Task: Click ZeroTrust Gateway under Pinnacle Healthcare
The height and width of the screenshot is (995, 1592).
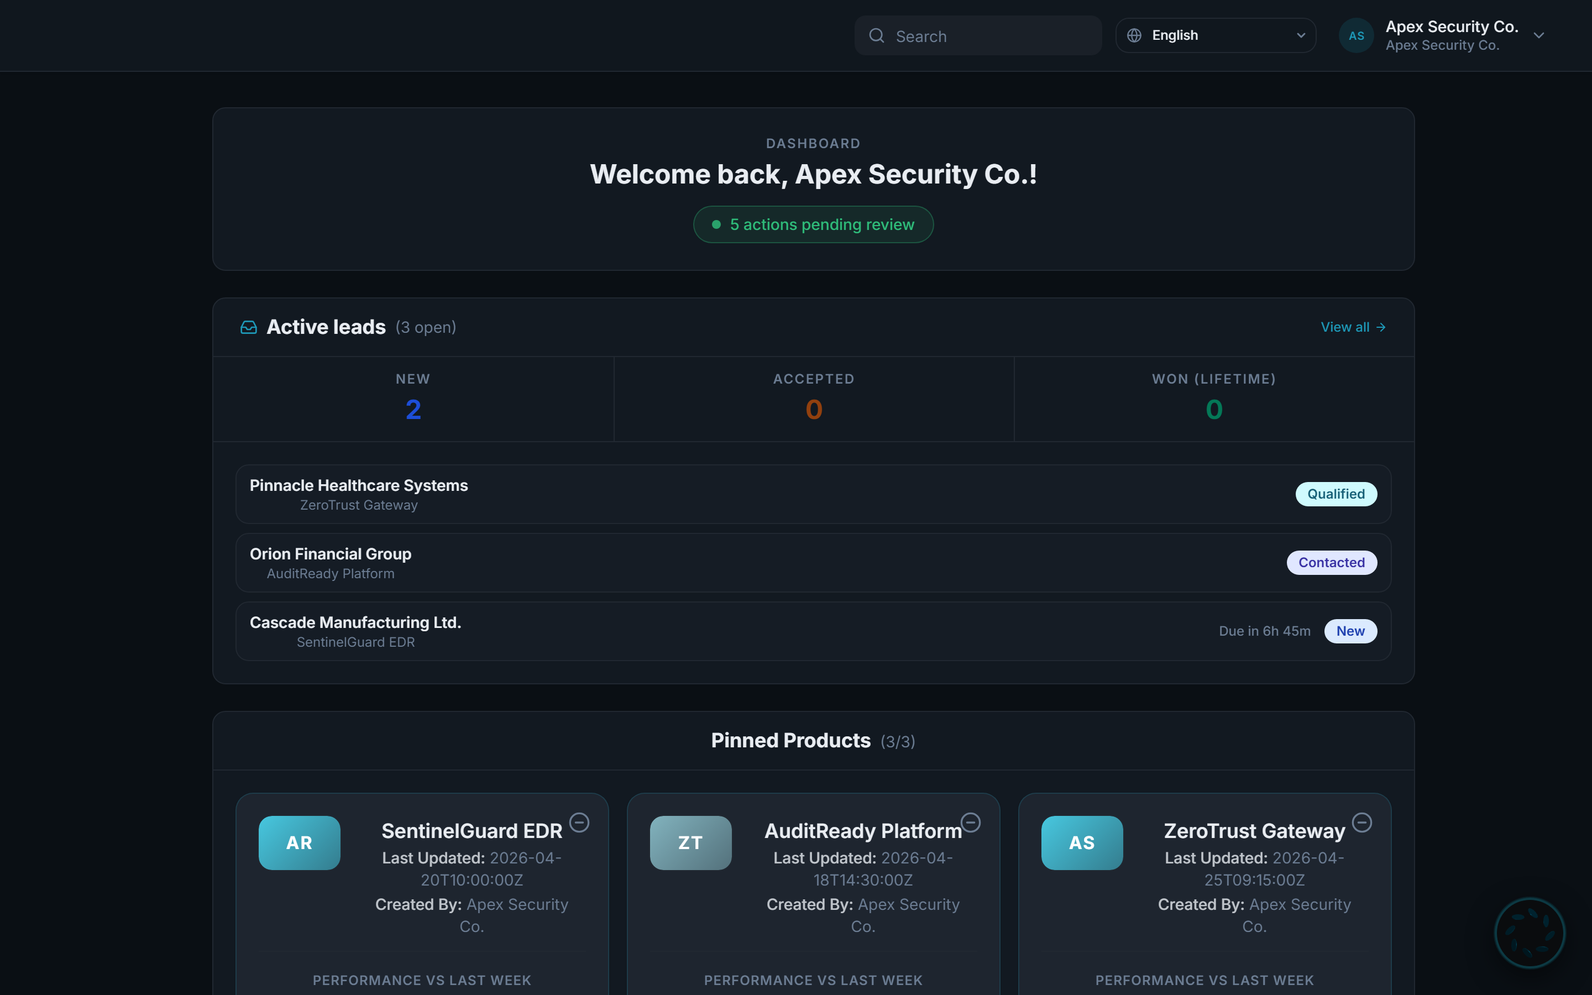Action: (359, 505)
